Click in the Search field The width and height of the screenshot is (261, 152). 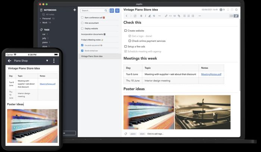coord(94,10)
